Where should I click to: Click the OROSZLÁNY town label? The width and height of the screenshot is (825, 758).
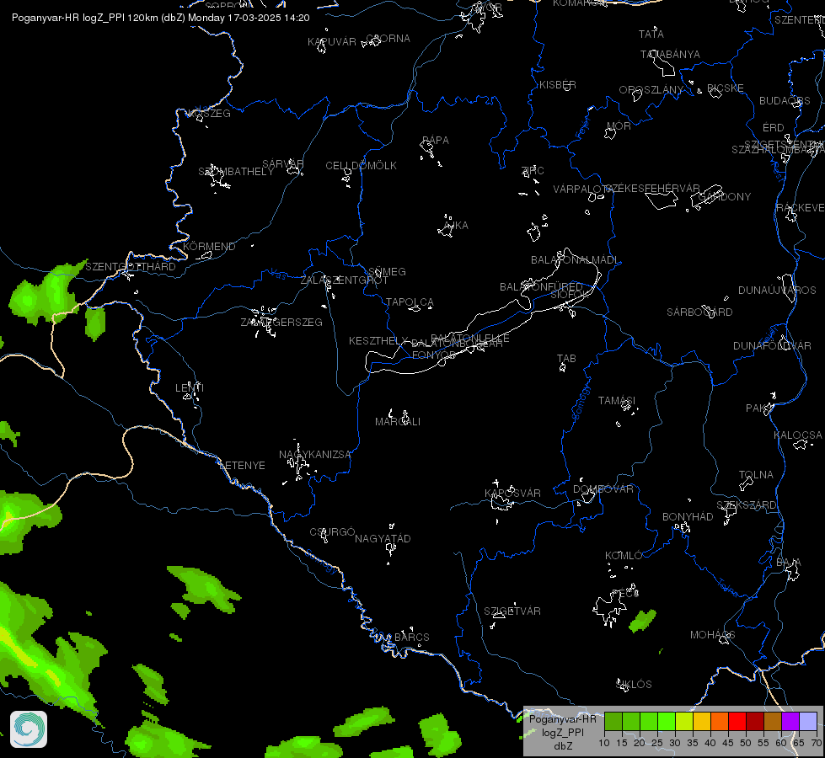pyautogui.click(x=651, y=90)
